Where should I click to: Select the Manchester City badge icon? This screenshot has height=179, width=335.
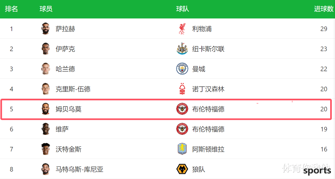(x=182, y=69)
